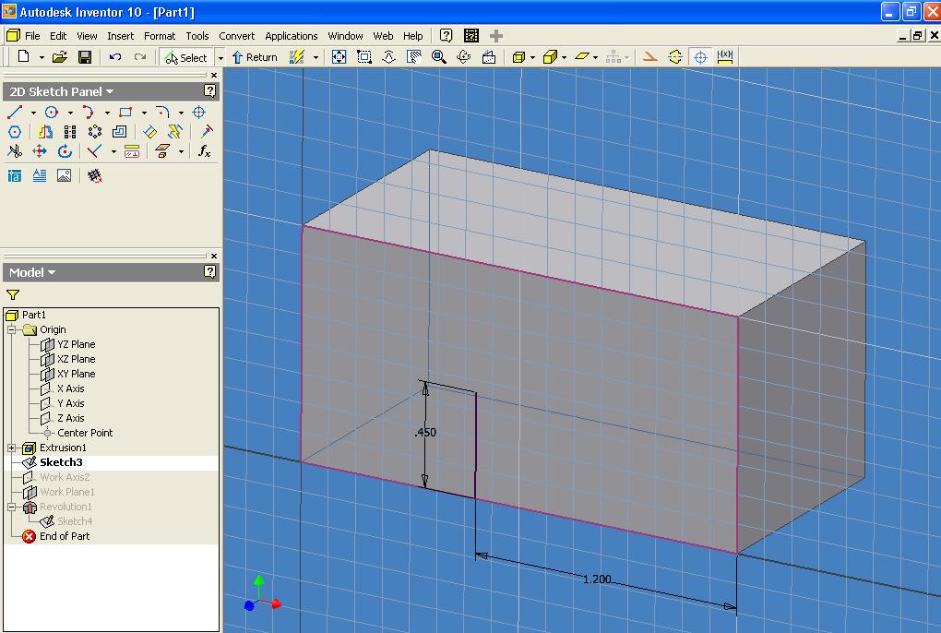Screen dimensions: 941x633
Task: Activate the sketch Fillet tool
Action: (162, 113)
